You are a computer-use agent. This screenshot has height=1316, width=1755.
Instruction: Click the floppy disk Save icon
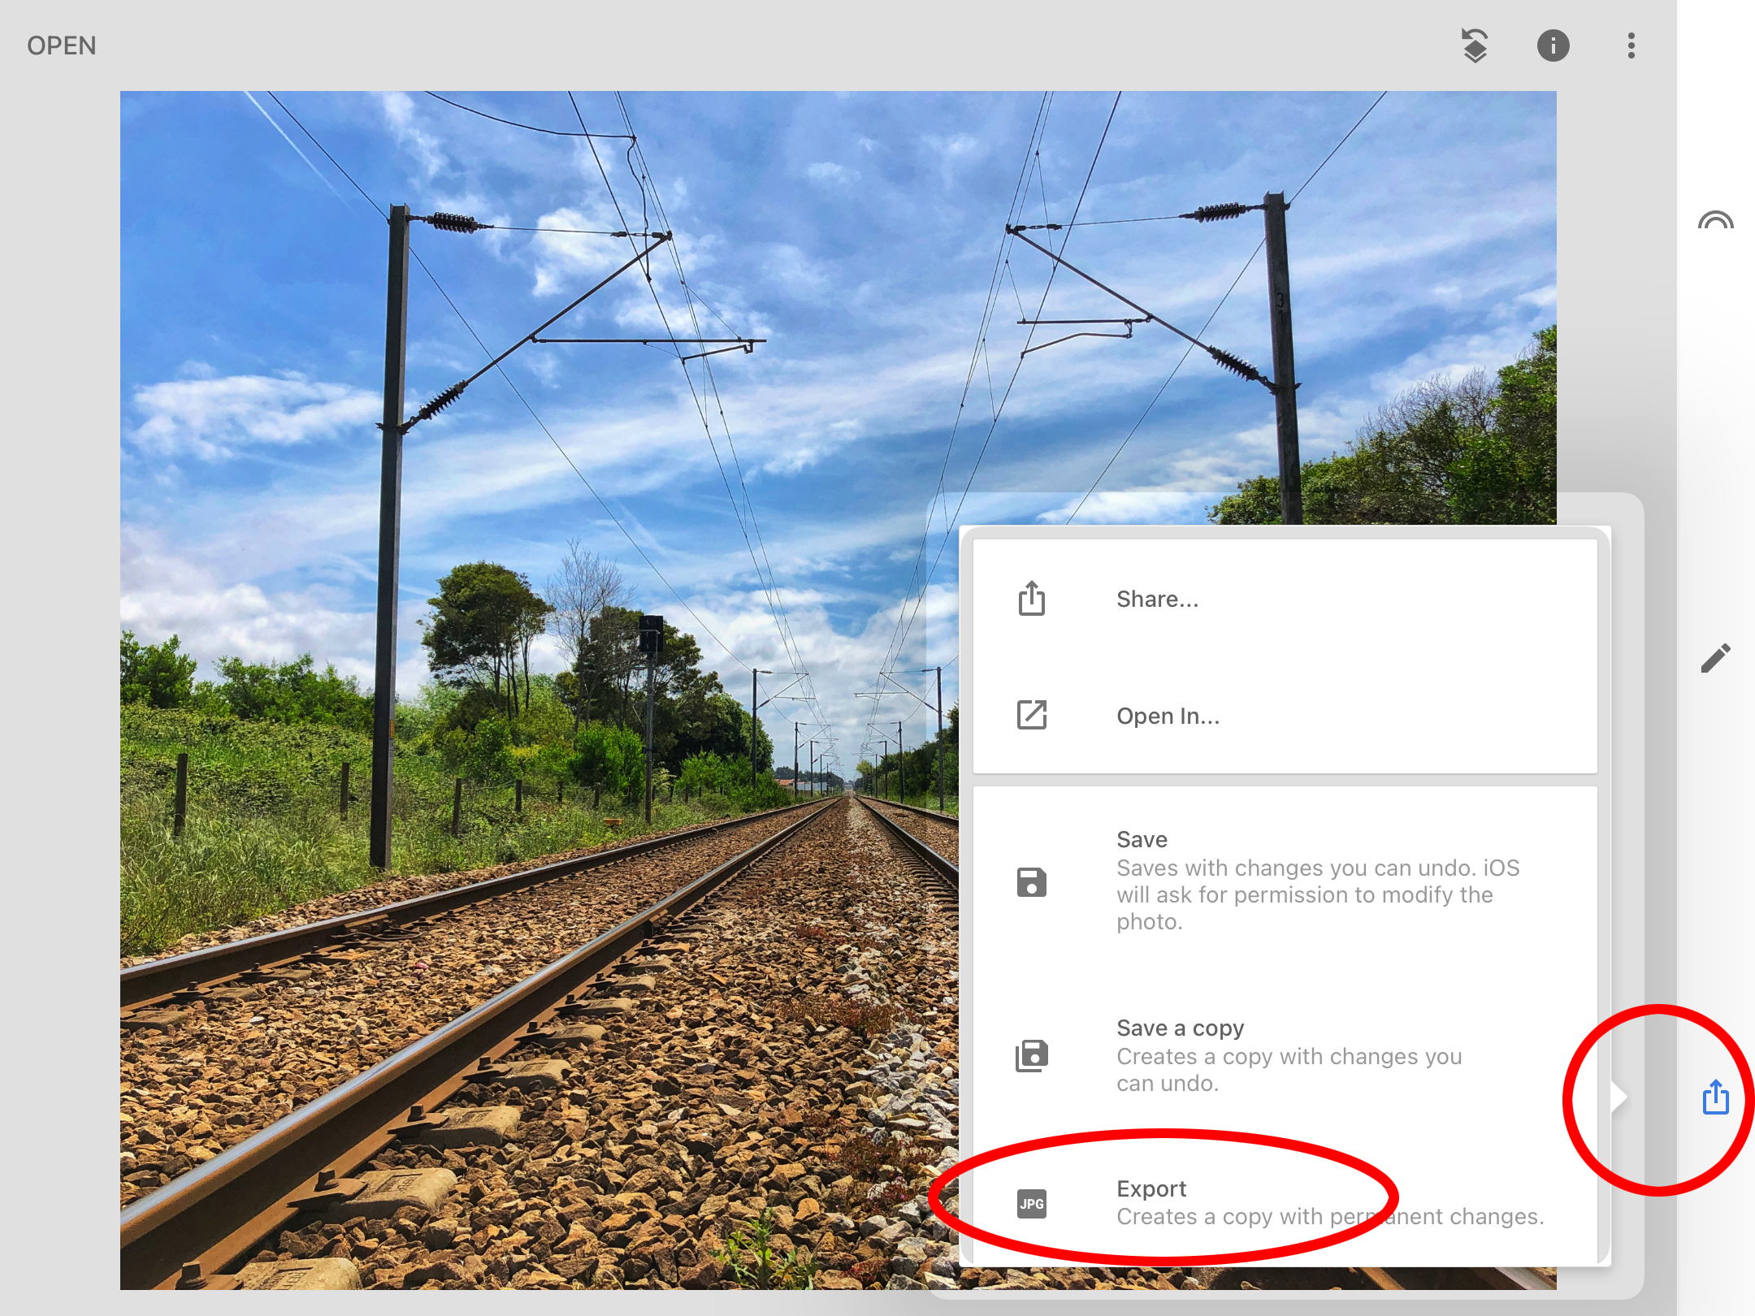tap(1032, 882)
